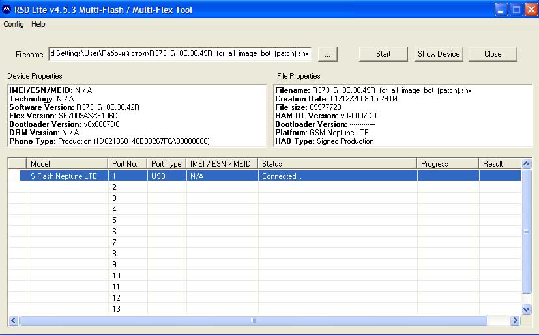Image resolution: width=539 pixels, height=335 pixels.
Task: Click the Progress column header
Action: pos(448,164)
